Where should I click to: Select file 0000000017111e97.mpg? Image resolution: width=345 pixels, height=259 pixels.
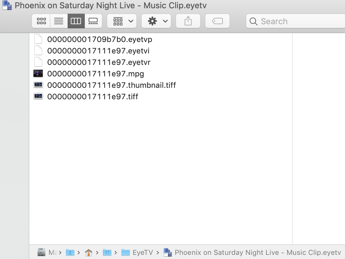point(95,74)
